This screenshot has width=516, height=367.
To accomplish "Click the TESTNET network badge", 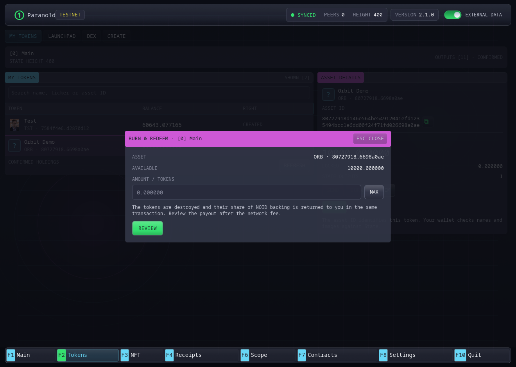I will tap(70, 15).
